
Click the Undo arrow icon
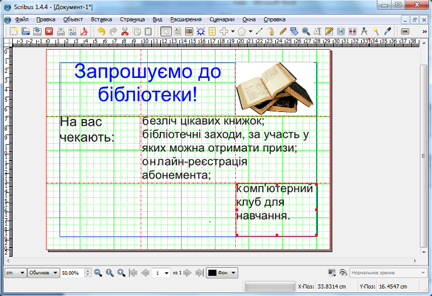(x=102, y=31)
